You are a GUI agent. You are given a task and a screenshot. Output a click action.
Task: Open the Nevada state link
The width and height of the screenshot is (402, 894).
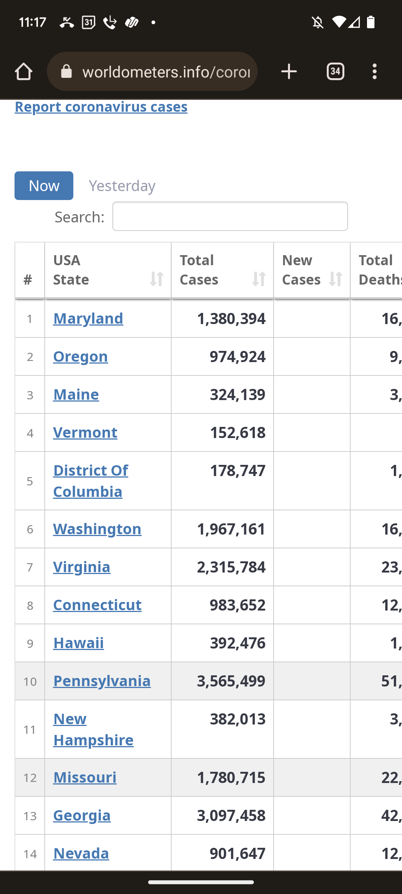tap(81, 854)
